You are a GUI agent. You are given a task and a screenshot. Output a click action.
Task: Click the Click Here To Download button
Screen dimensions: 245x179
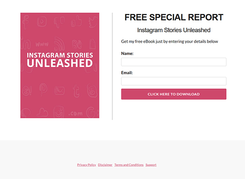coord(174,94)
